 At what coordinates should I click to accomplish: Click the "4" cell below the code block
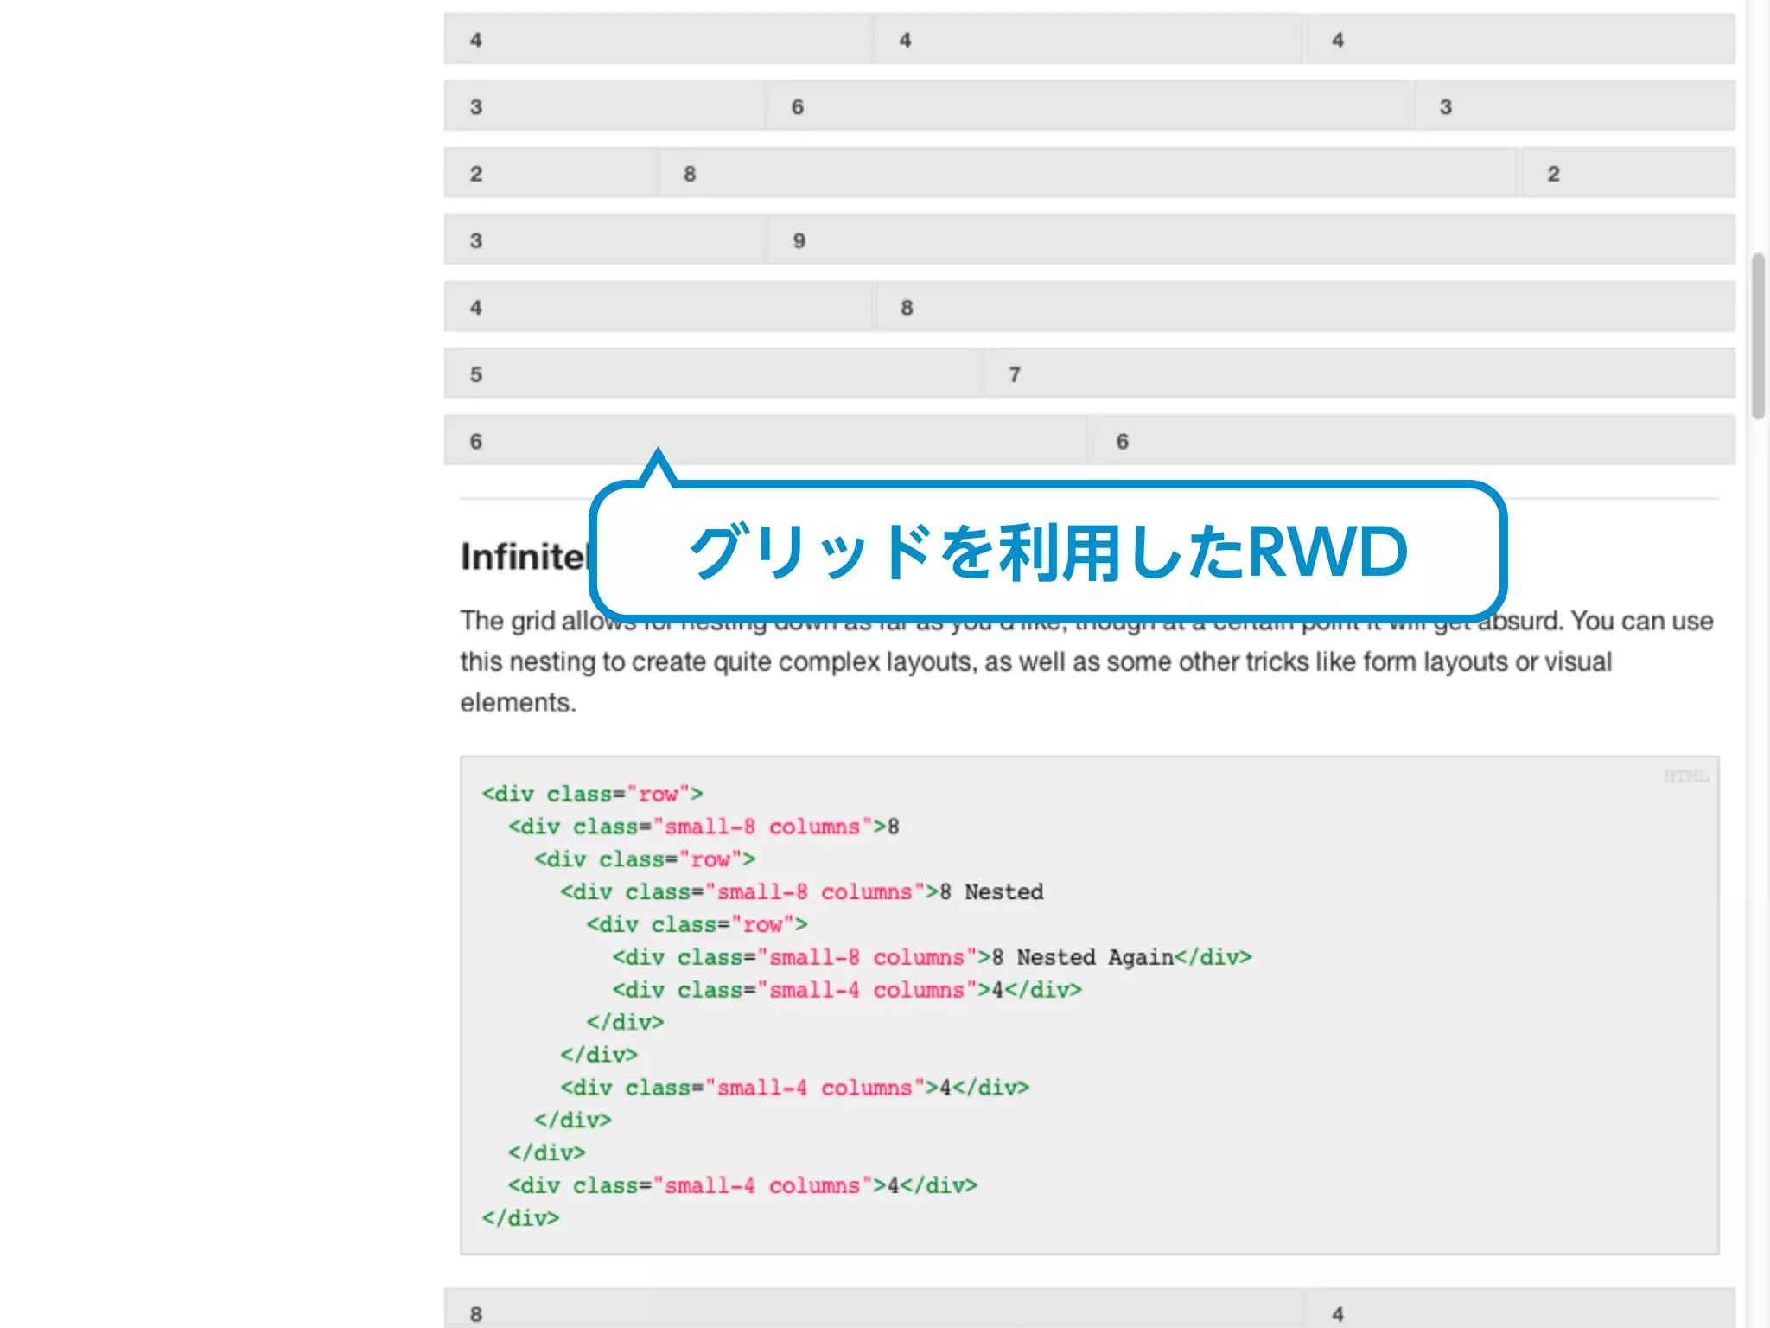point(1521,1309)
